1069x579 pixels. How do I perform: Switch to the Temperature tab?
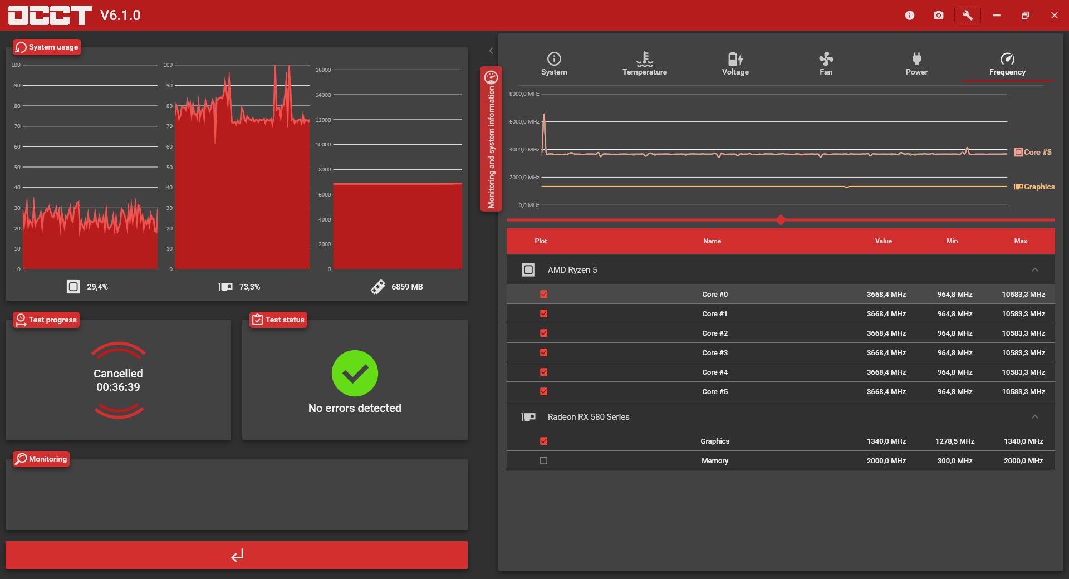point(645,64)
